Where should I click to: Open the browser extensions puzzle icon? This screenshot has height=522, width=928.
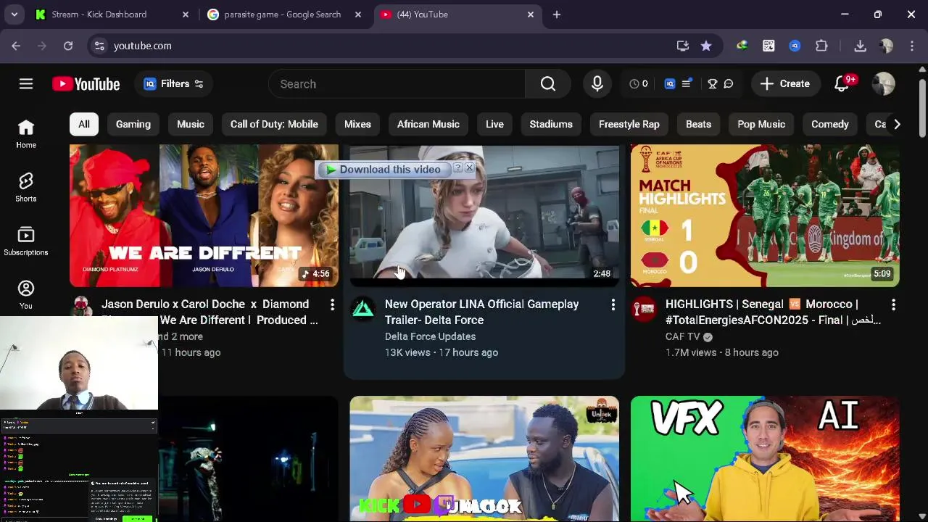pos(821,46)
